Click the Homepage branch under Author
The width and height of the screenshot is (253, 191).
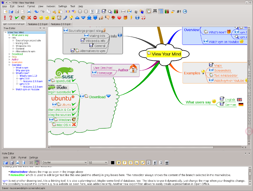[x=105, y=73]
